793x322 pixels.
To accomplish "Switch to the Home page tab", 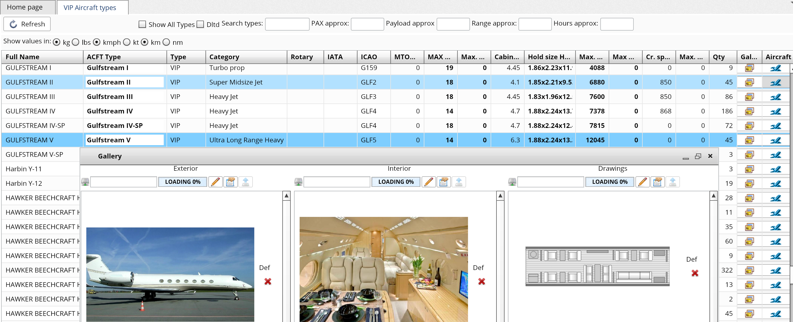I will coord(25,7).
